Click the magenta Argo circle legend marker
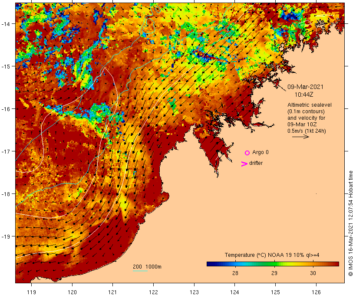 pos(247,153)
